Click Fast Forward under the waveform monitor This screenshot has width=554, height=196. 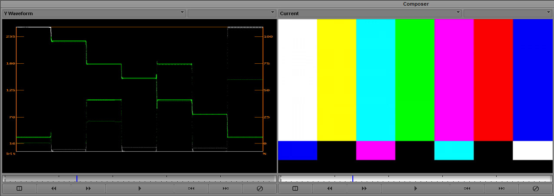tap(88, 189)
